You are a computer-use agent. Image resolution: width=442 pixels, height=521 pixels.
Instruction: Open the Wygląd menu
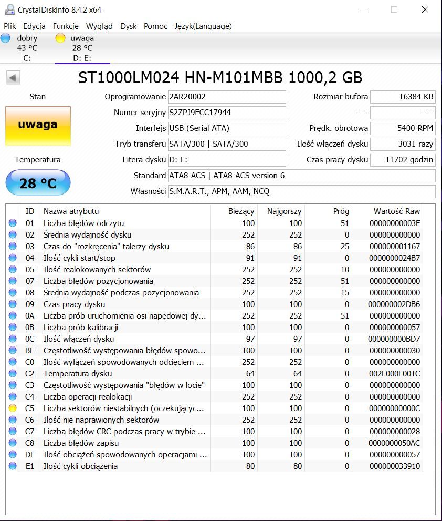click(99, 26)
